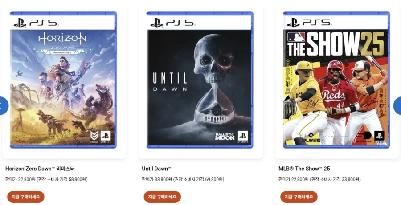401x205 pixels.
Task: Click PS5 logo on MLB The Show cover
Action: [309, 23]
